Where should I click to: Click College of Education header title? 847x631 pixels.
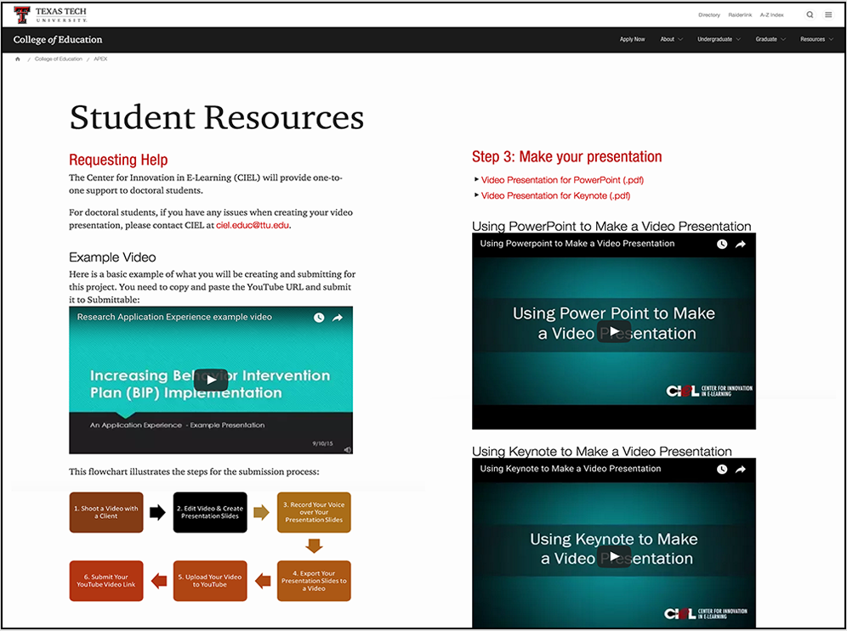58,39
